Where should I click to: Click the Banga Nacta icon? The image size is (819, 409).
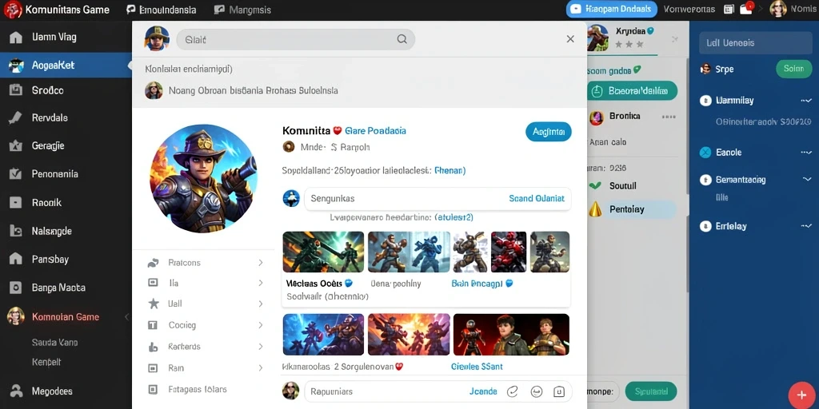pos(16,288)
